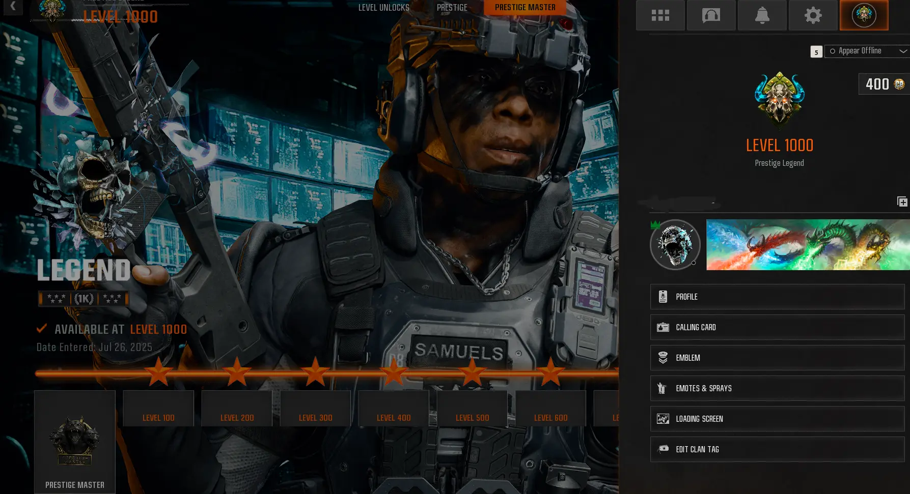
Task: Open the Profile button
Action: (x=777, y=297)
